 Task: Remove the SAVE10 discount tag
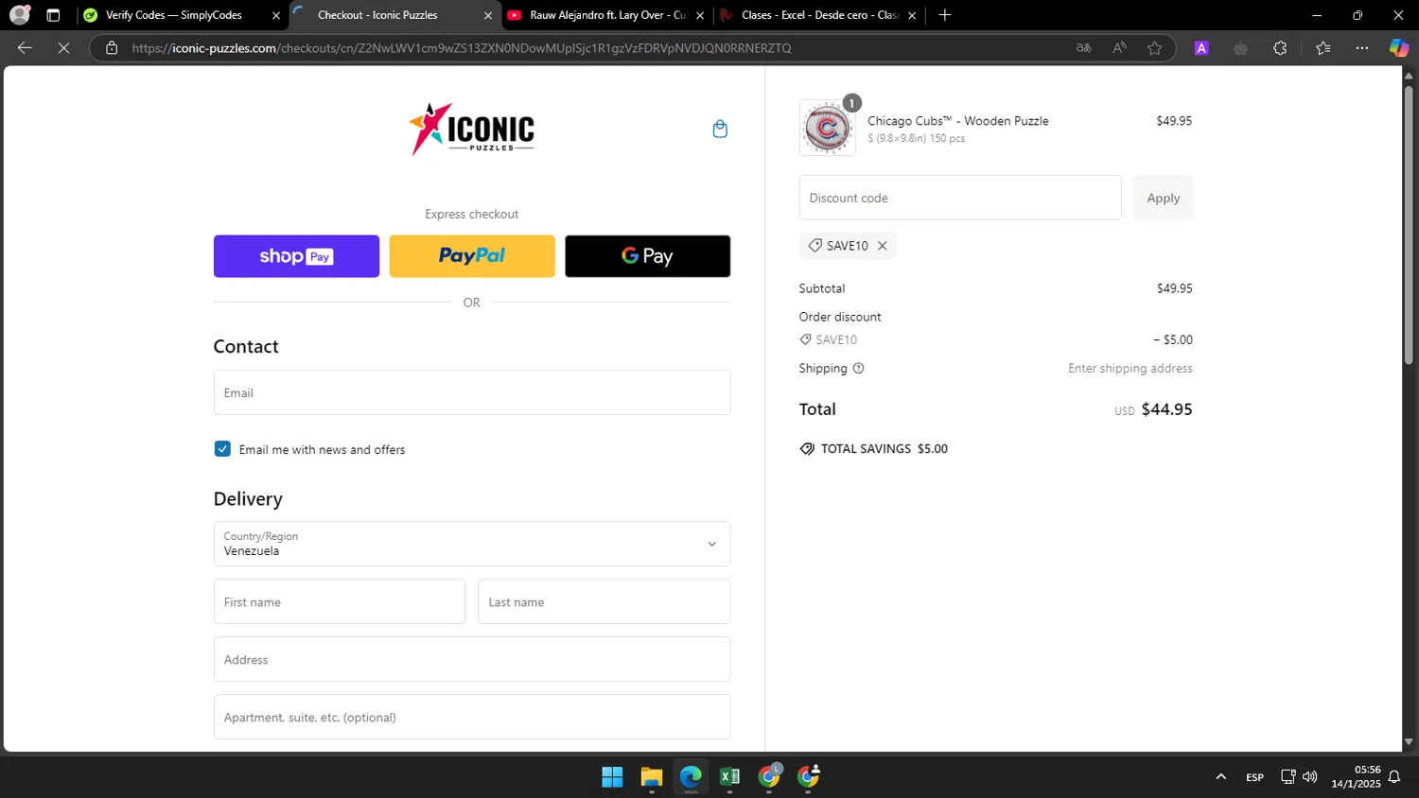[x=882, y=246]
